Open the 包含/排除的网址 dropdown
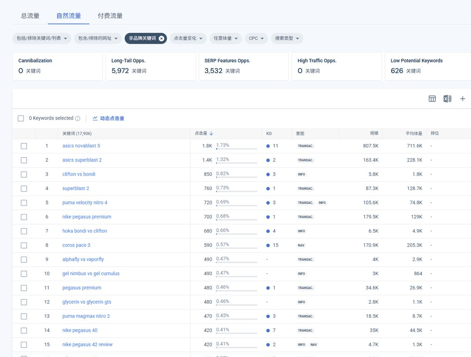Image resolution: width=471 pixels, height=357 pixels. [x=98, y=38]
